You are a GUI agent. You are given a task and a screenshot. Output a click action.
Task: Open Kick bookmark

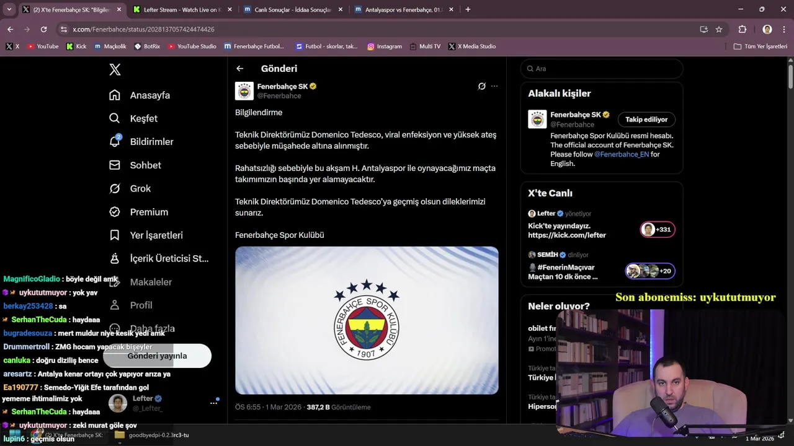(x=76, y=46)
